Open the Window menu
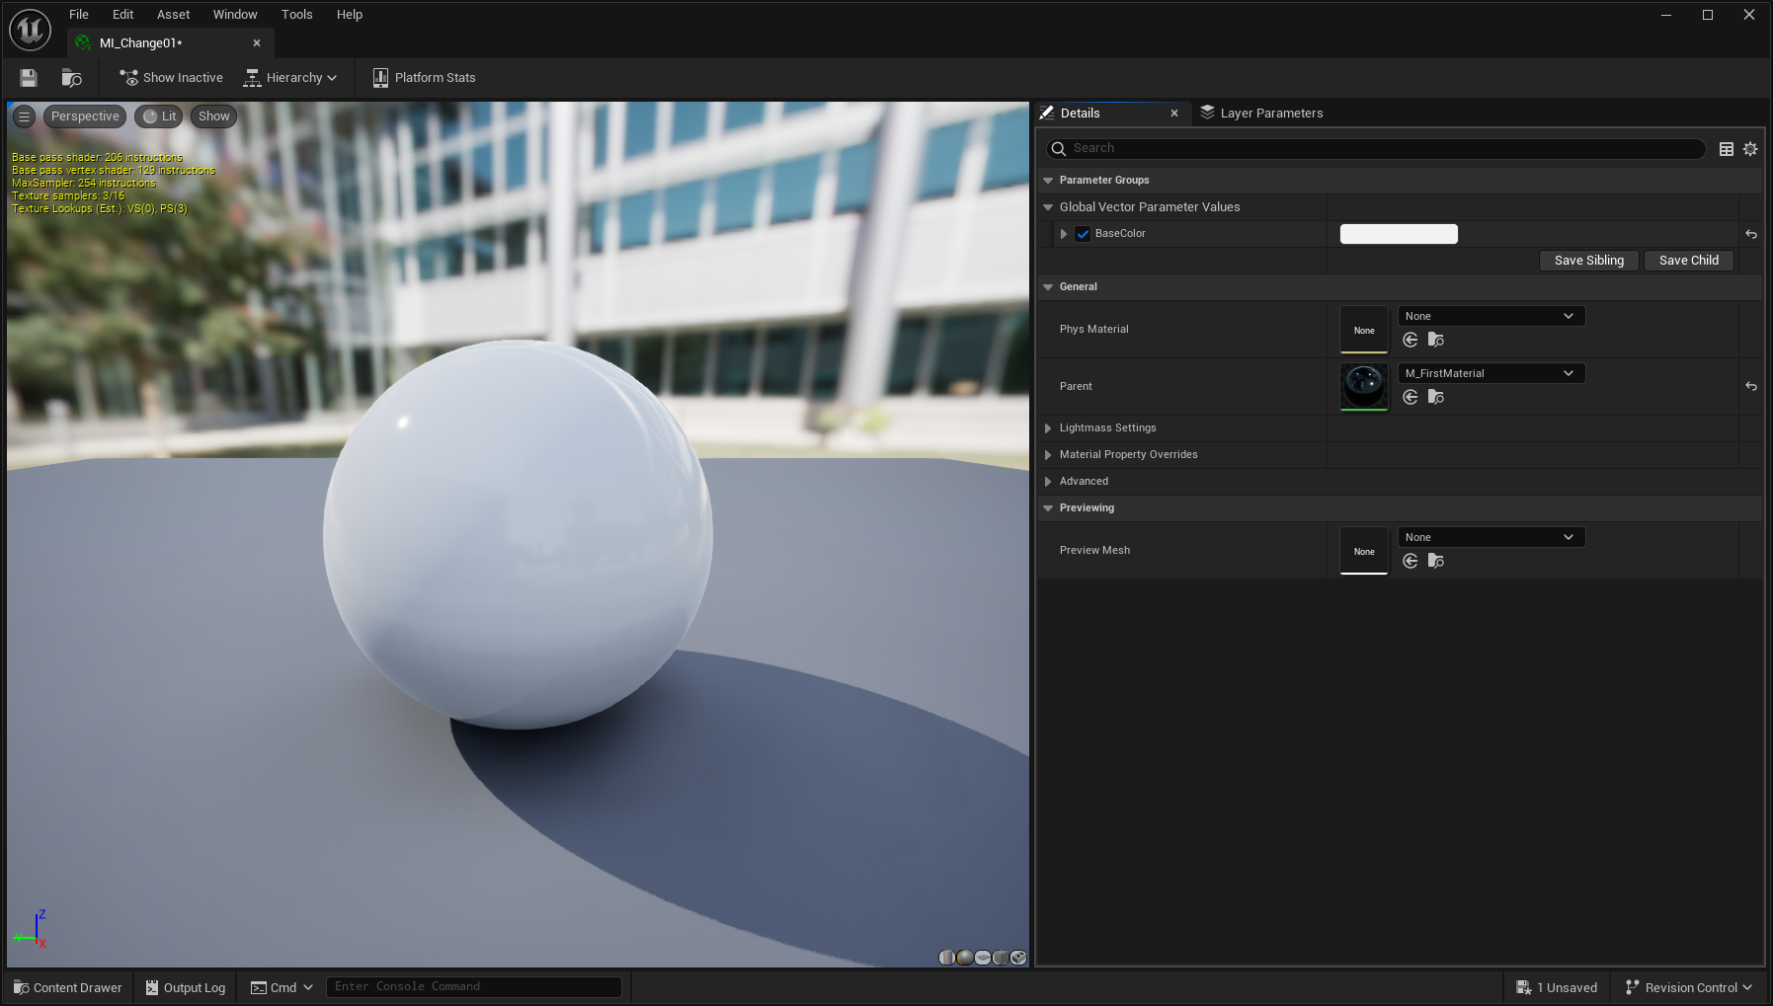 [x=235, y=15]
